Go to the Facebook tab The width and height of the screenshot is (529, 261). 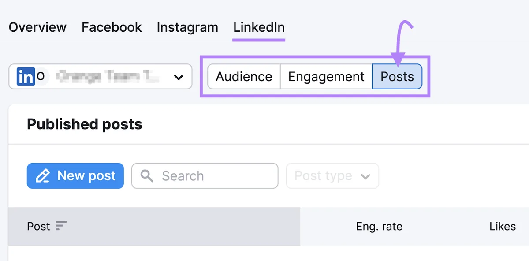tap(112, 27)
